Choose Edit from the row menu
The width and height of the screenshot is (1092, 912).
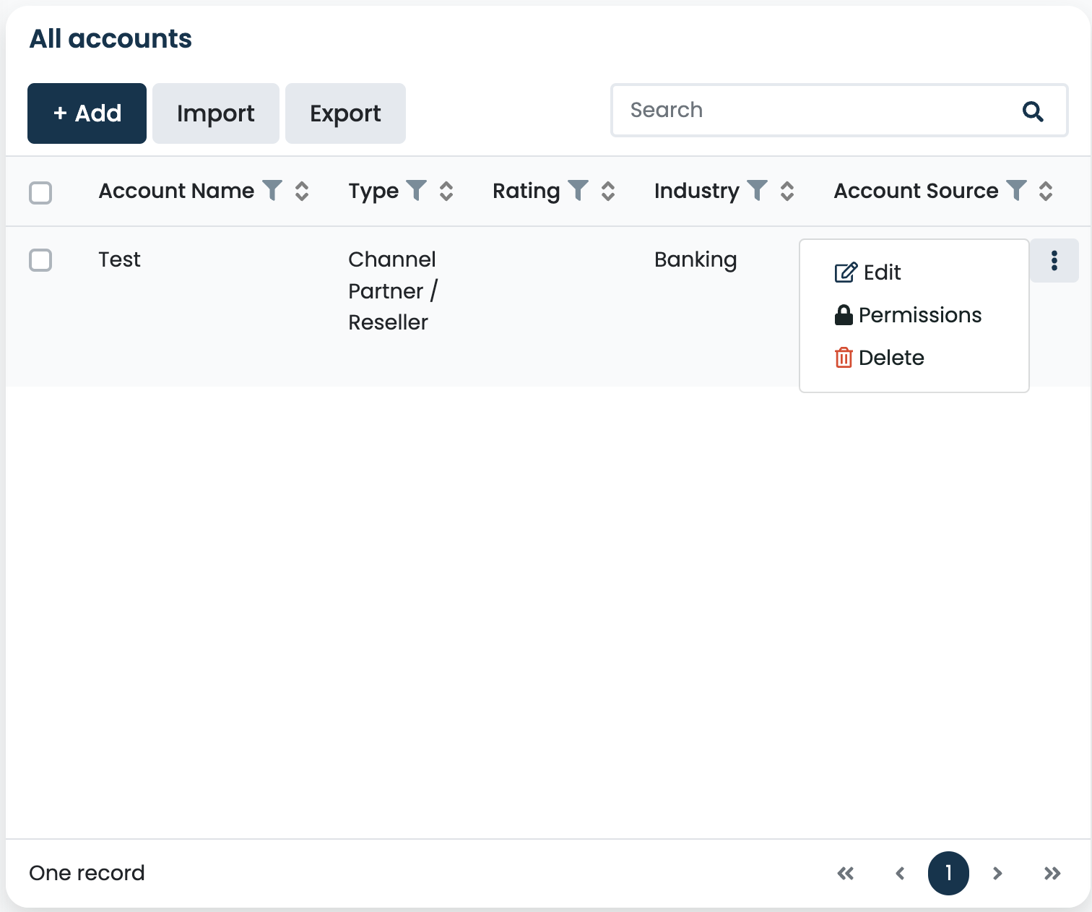(868, 272)
